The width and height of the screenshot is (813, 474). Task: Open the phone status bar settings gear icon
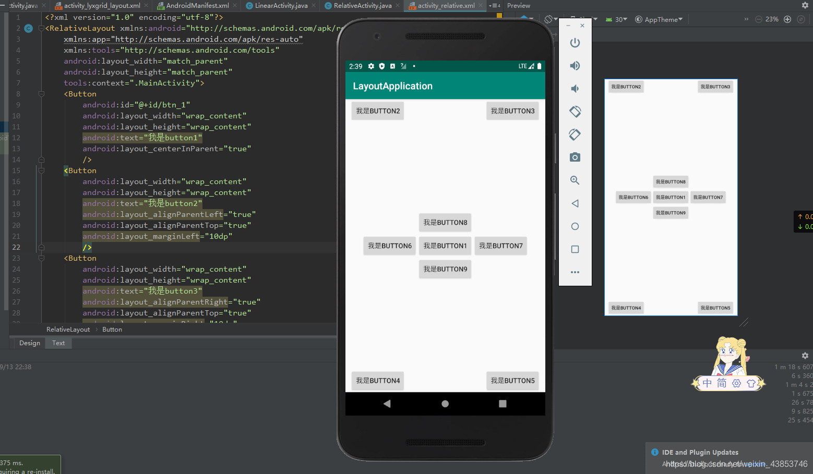pyautogui.click(x=371, y=66)
